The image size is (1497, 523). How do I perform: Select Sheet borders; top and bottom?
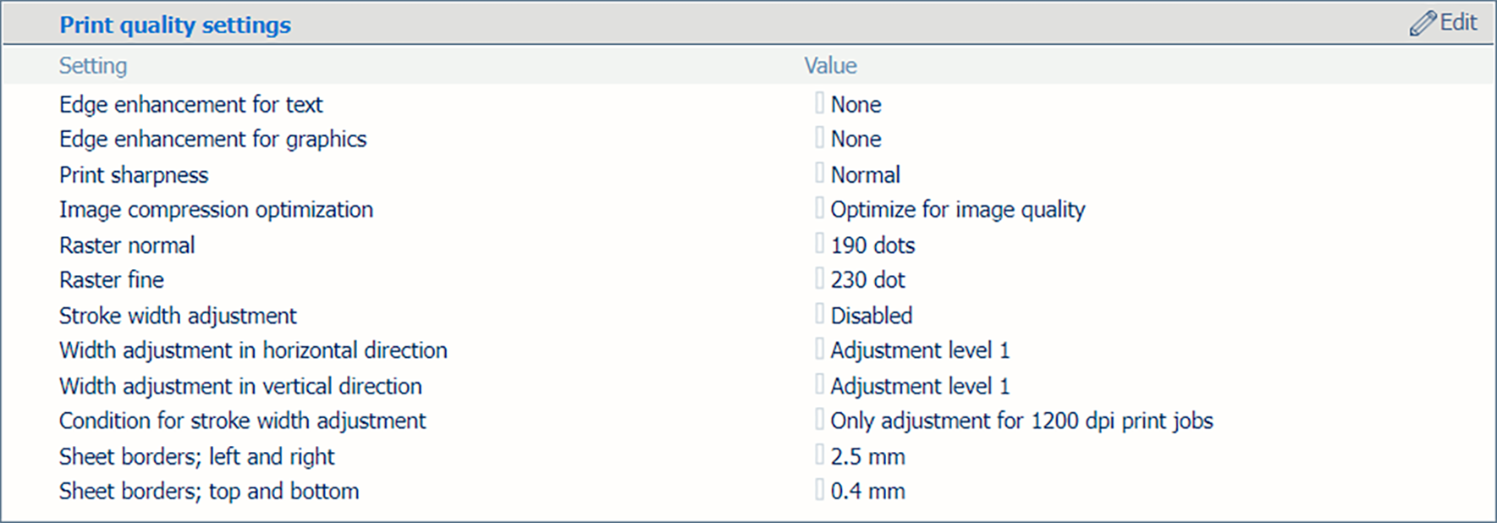coord(209,492)
